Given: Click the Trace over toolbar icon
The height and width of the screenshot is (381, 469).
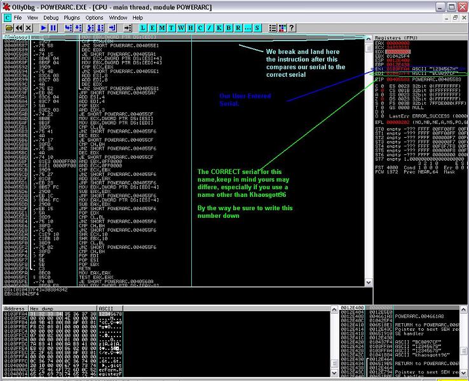Looking at the screenshot, I should click(x=100, y=28).
